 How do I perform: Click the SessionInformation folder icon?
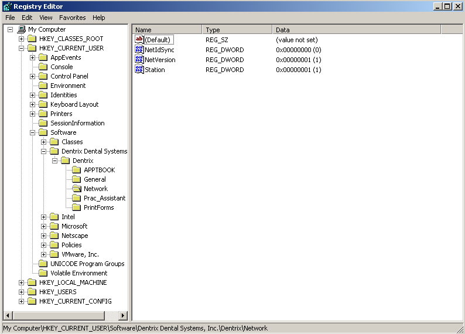pyautogui.click(x=43, y=123)
